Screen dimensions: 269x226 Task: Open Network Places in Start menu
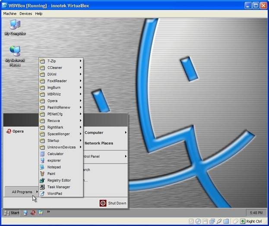[99, 143]
